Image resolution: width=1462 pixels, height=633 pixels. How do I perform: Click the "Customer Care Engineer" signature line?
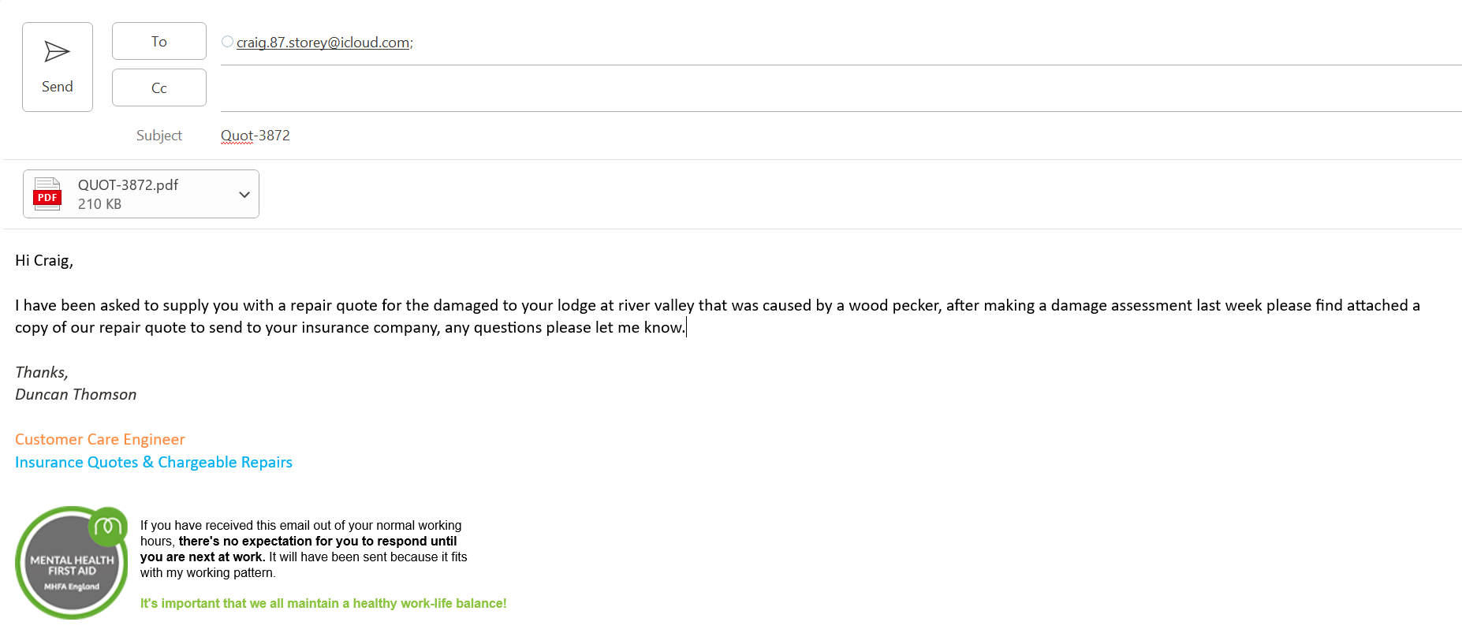(100, 440)
